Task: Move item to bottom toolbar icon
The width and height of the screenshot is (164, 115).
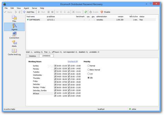Action: tap(68, 12)
